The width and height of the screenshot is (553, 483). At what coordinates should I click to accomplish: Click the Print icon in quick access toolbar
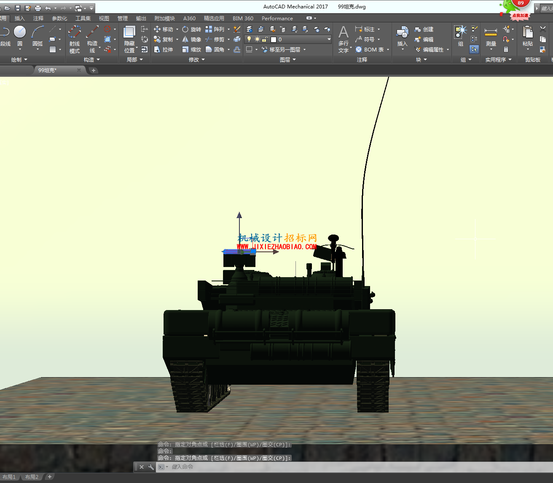(38, 8)
